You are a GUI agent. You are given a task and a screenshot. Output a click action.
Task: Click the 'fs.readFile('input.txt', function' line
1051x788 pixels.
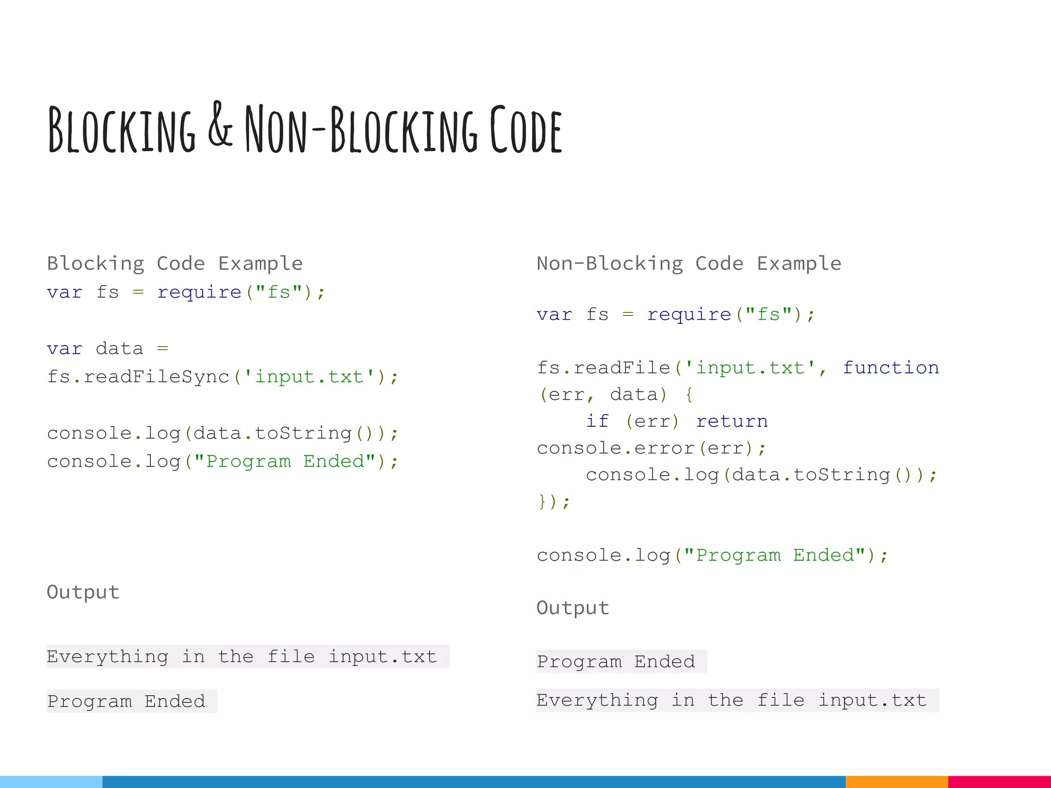pos(738,368)
